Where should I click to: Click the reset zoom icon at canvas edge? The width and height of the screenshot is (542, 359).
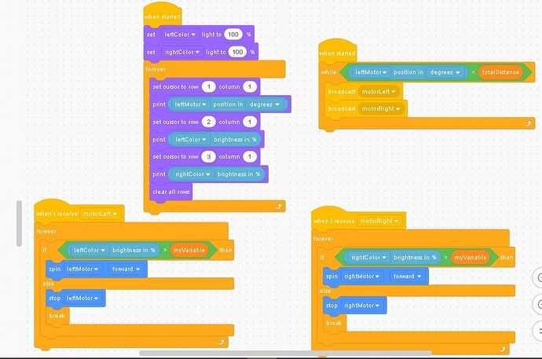point(539,331)
